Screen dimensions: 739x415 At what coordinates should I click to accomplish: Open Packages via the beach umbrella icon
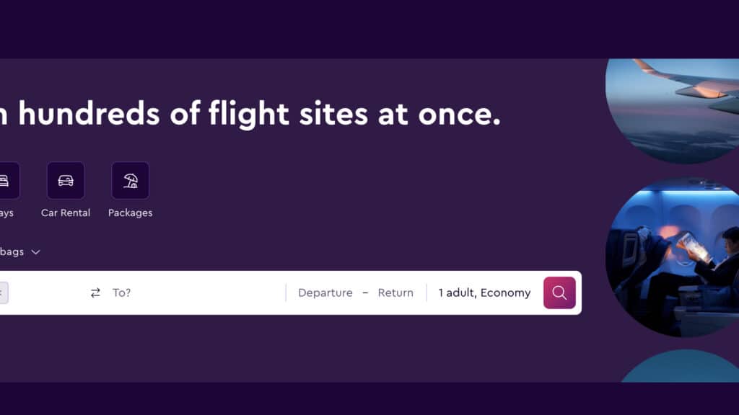tap(131, 180)
